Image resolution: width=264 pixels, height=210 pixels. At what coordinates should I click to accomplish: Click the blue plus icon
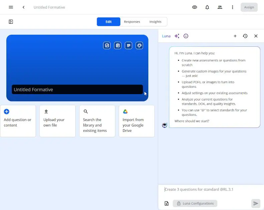click(7, 112)
